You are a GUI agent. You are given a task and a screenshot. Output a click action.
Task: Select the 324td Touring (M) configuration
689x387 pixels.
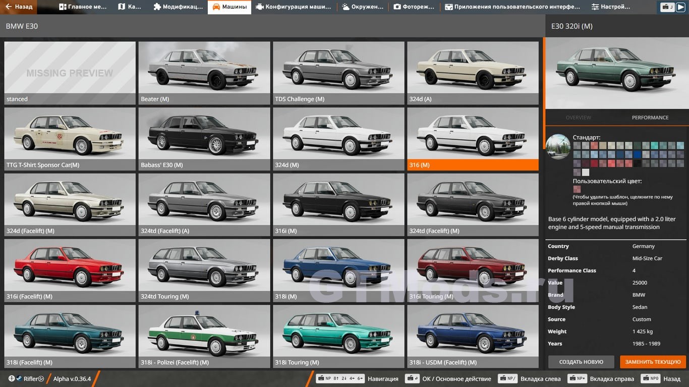(204, 270)
